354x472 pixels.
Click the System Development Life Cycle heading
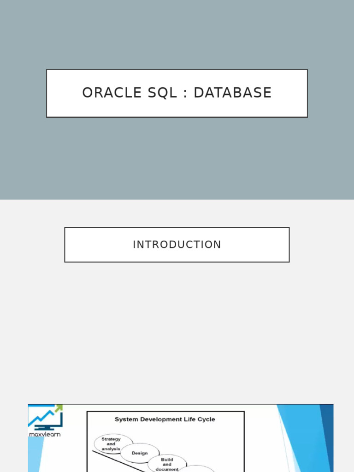tap(165, 419)
